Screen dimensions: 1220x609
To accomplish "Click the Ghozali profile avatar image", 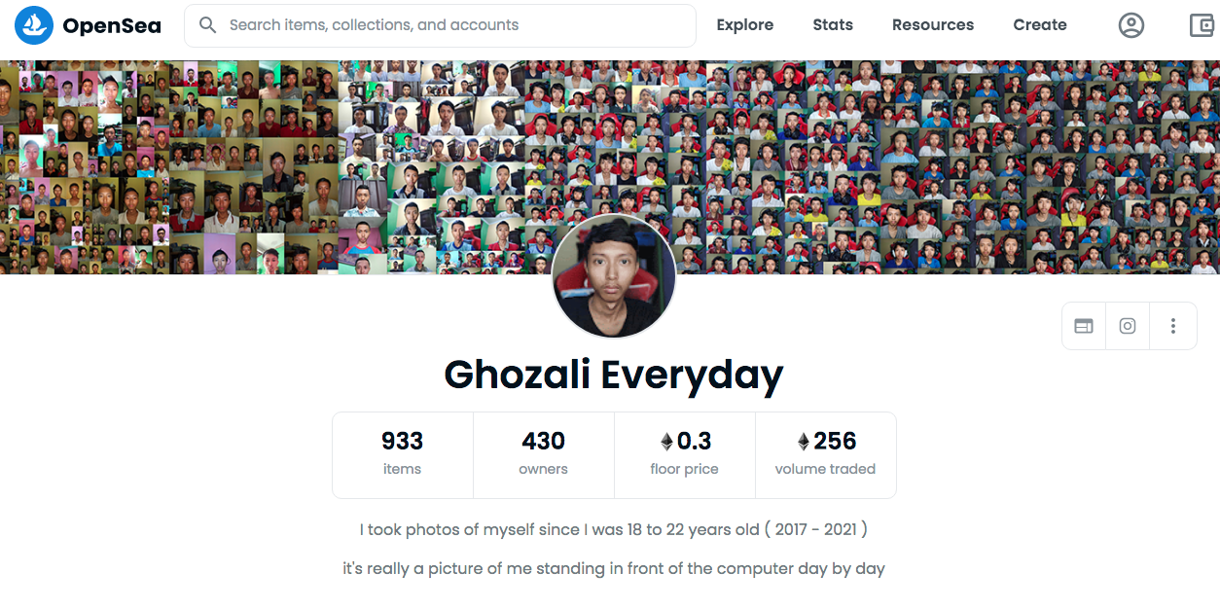I will click(614, 276).
